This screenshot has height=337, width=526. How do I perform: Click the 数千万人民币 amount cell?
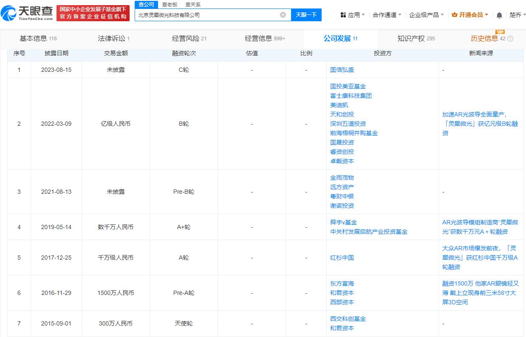coord(116,227)
